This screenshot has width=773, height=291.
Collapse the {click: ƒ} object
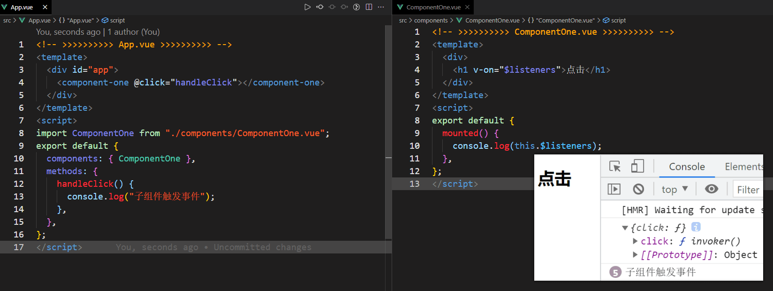point(625,228)
